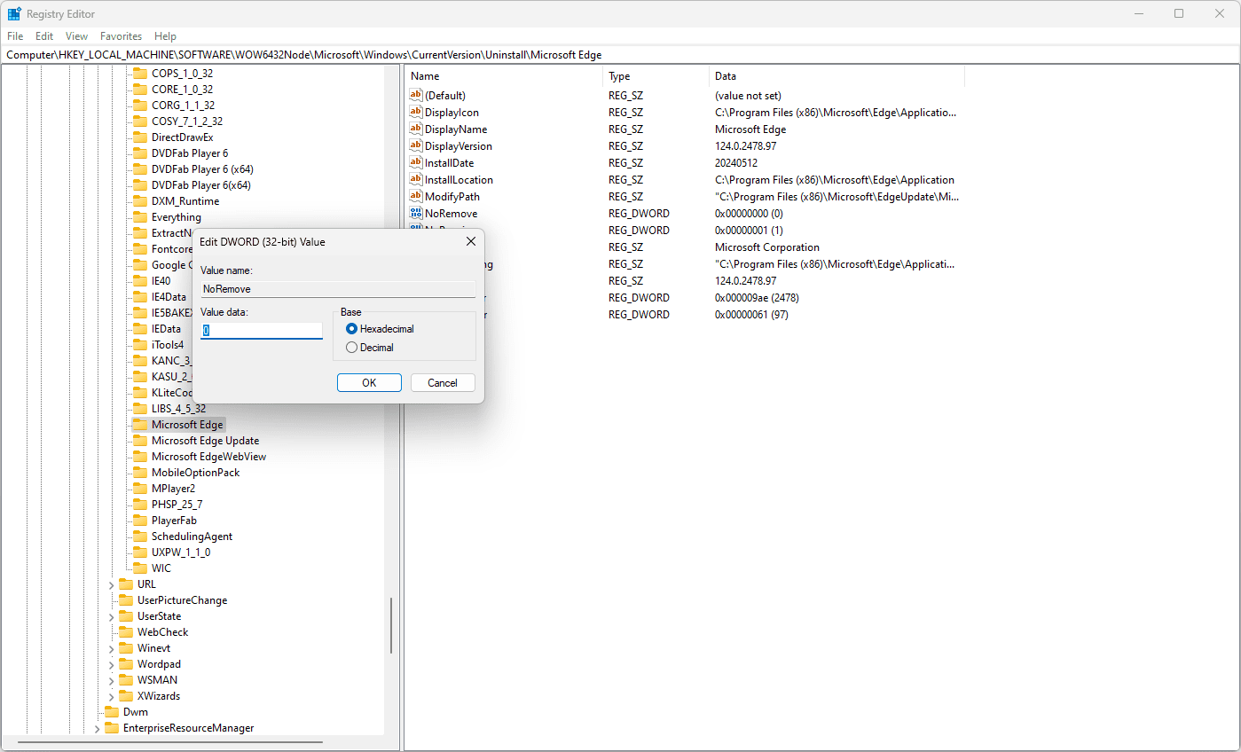Screen dimensions: 1241x752
Task: Select the Decimal base radio button
Action: pos(352,348)
